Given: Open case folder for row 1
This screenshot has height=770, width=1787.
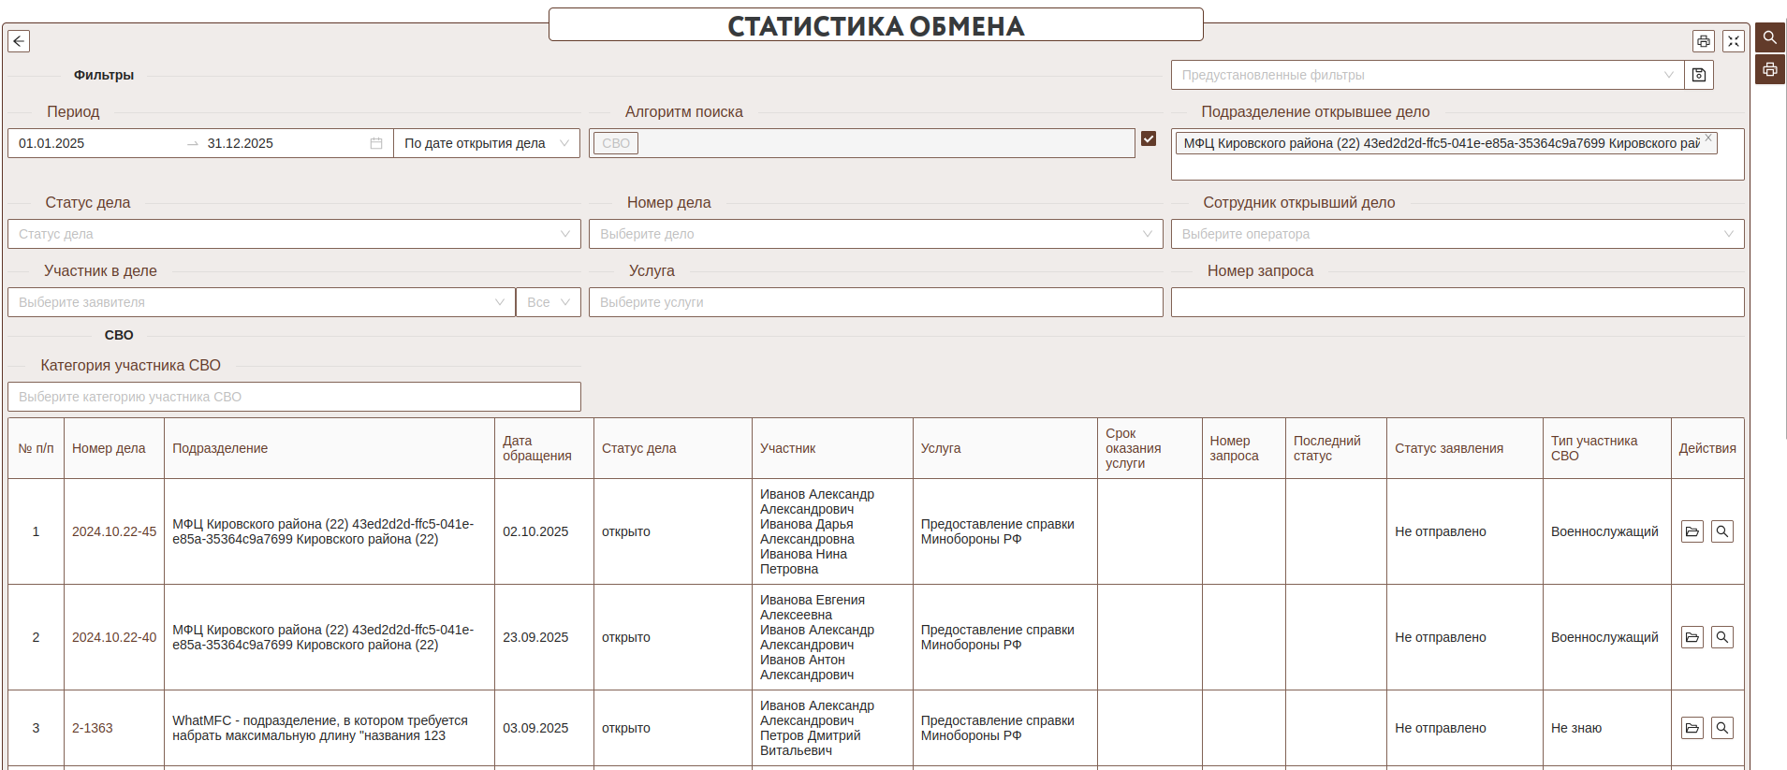Looking at the screenshot, I should point(1692,531).
